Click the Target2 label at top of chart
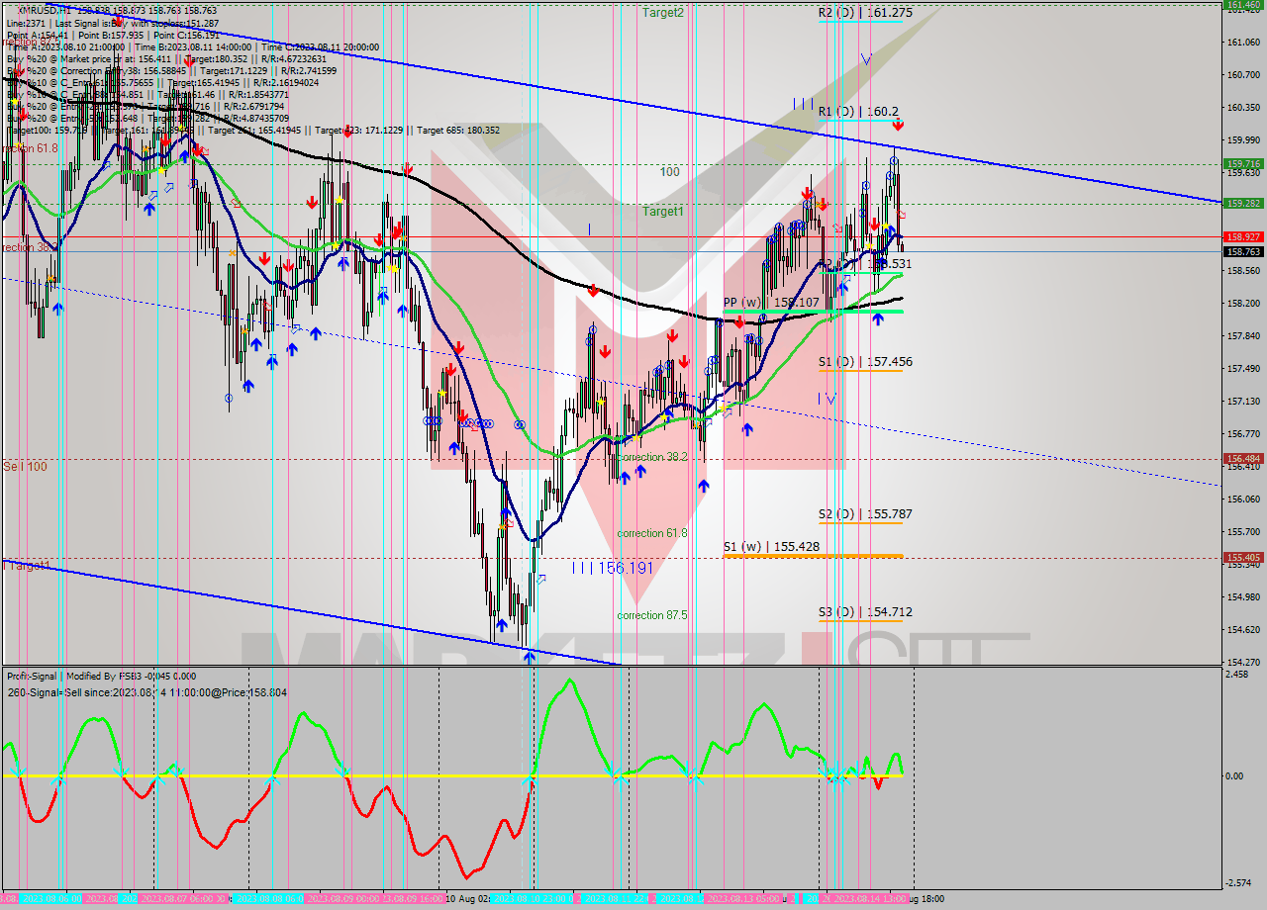 tap(662, 13)
